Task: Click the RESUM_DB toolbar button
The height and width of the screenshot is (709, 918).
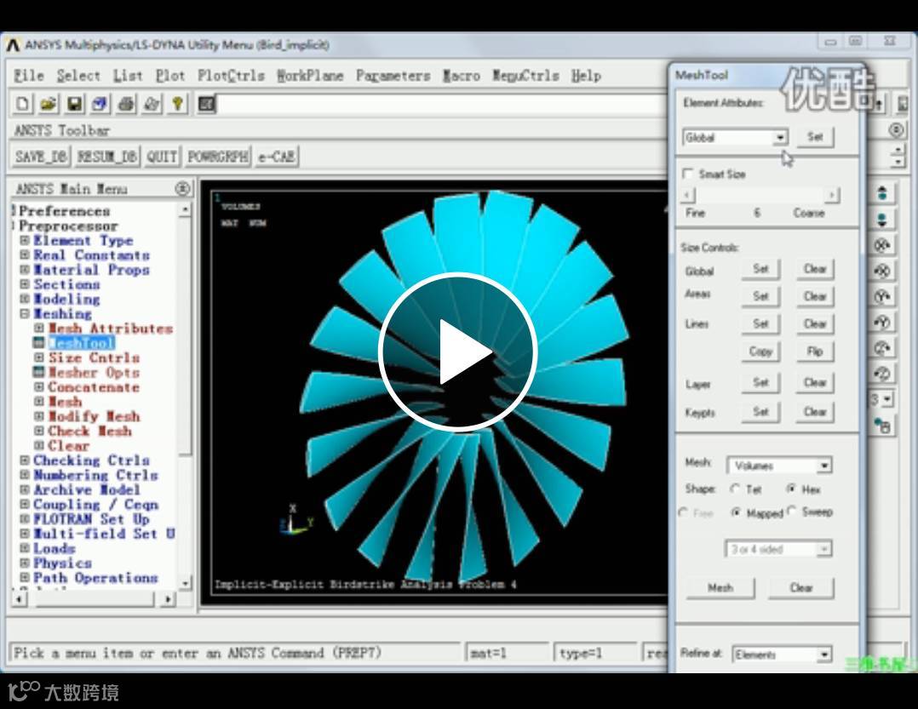Action: click(107, 157)
